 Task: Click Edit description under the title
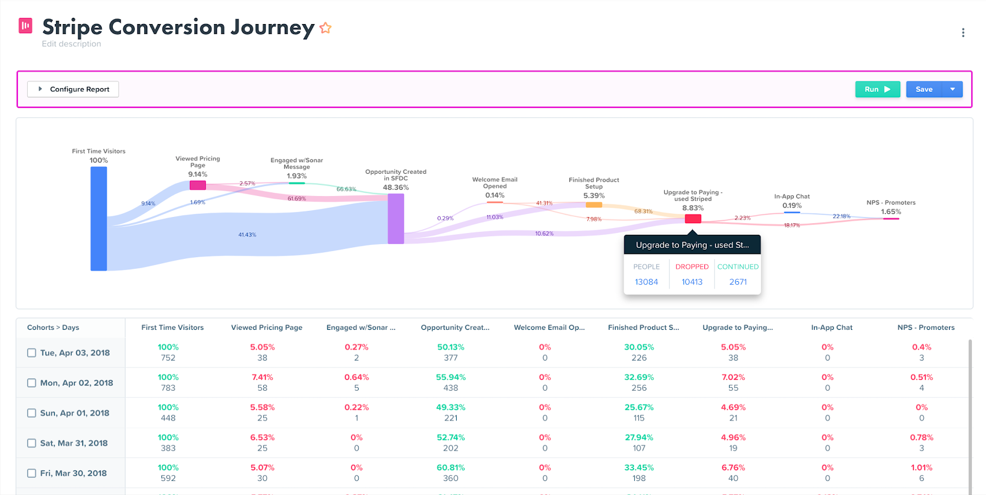71,44
